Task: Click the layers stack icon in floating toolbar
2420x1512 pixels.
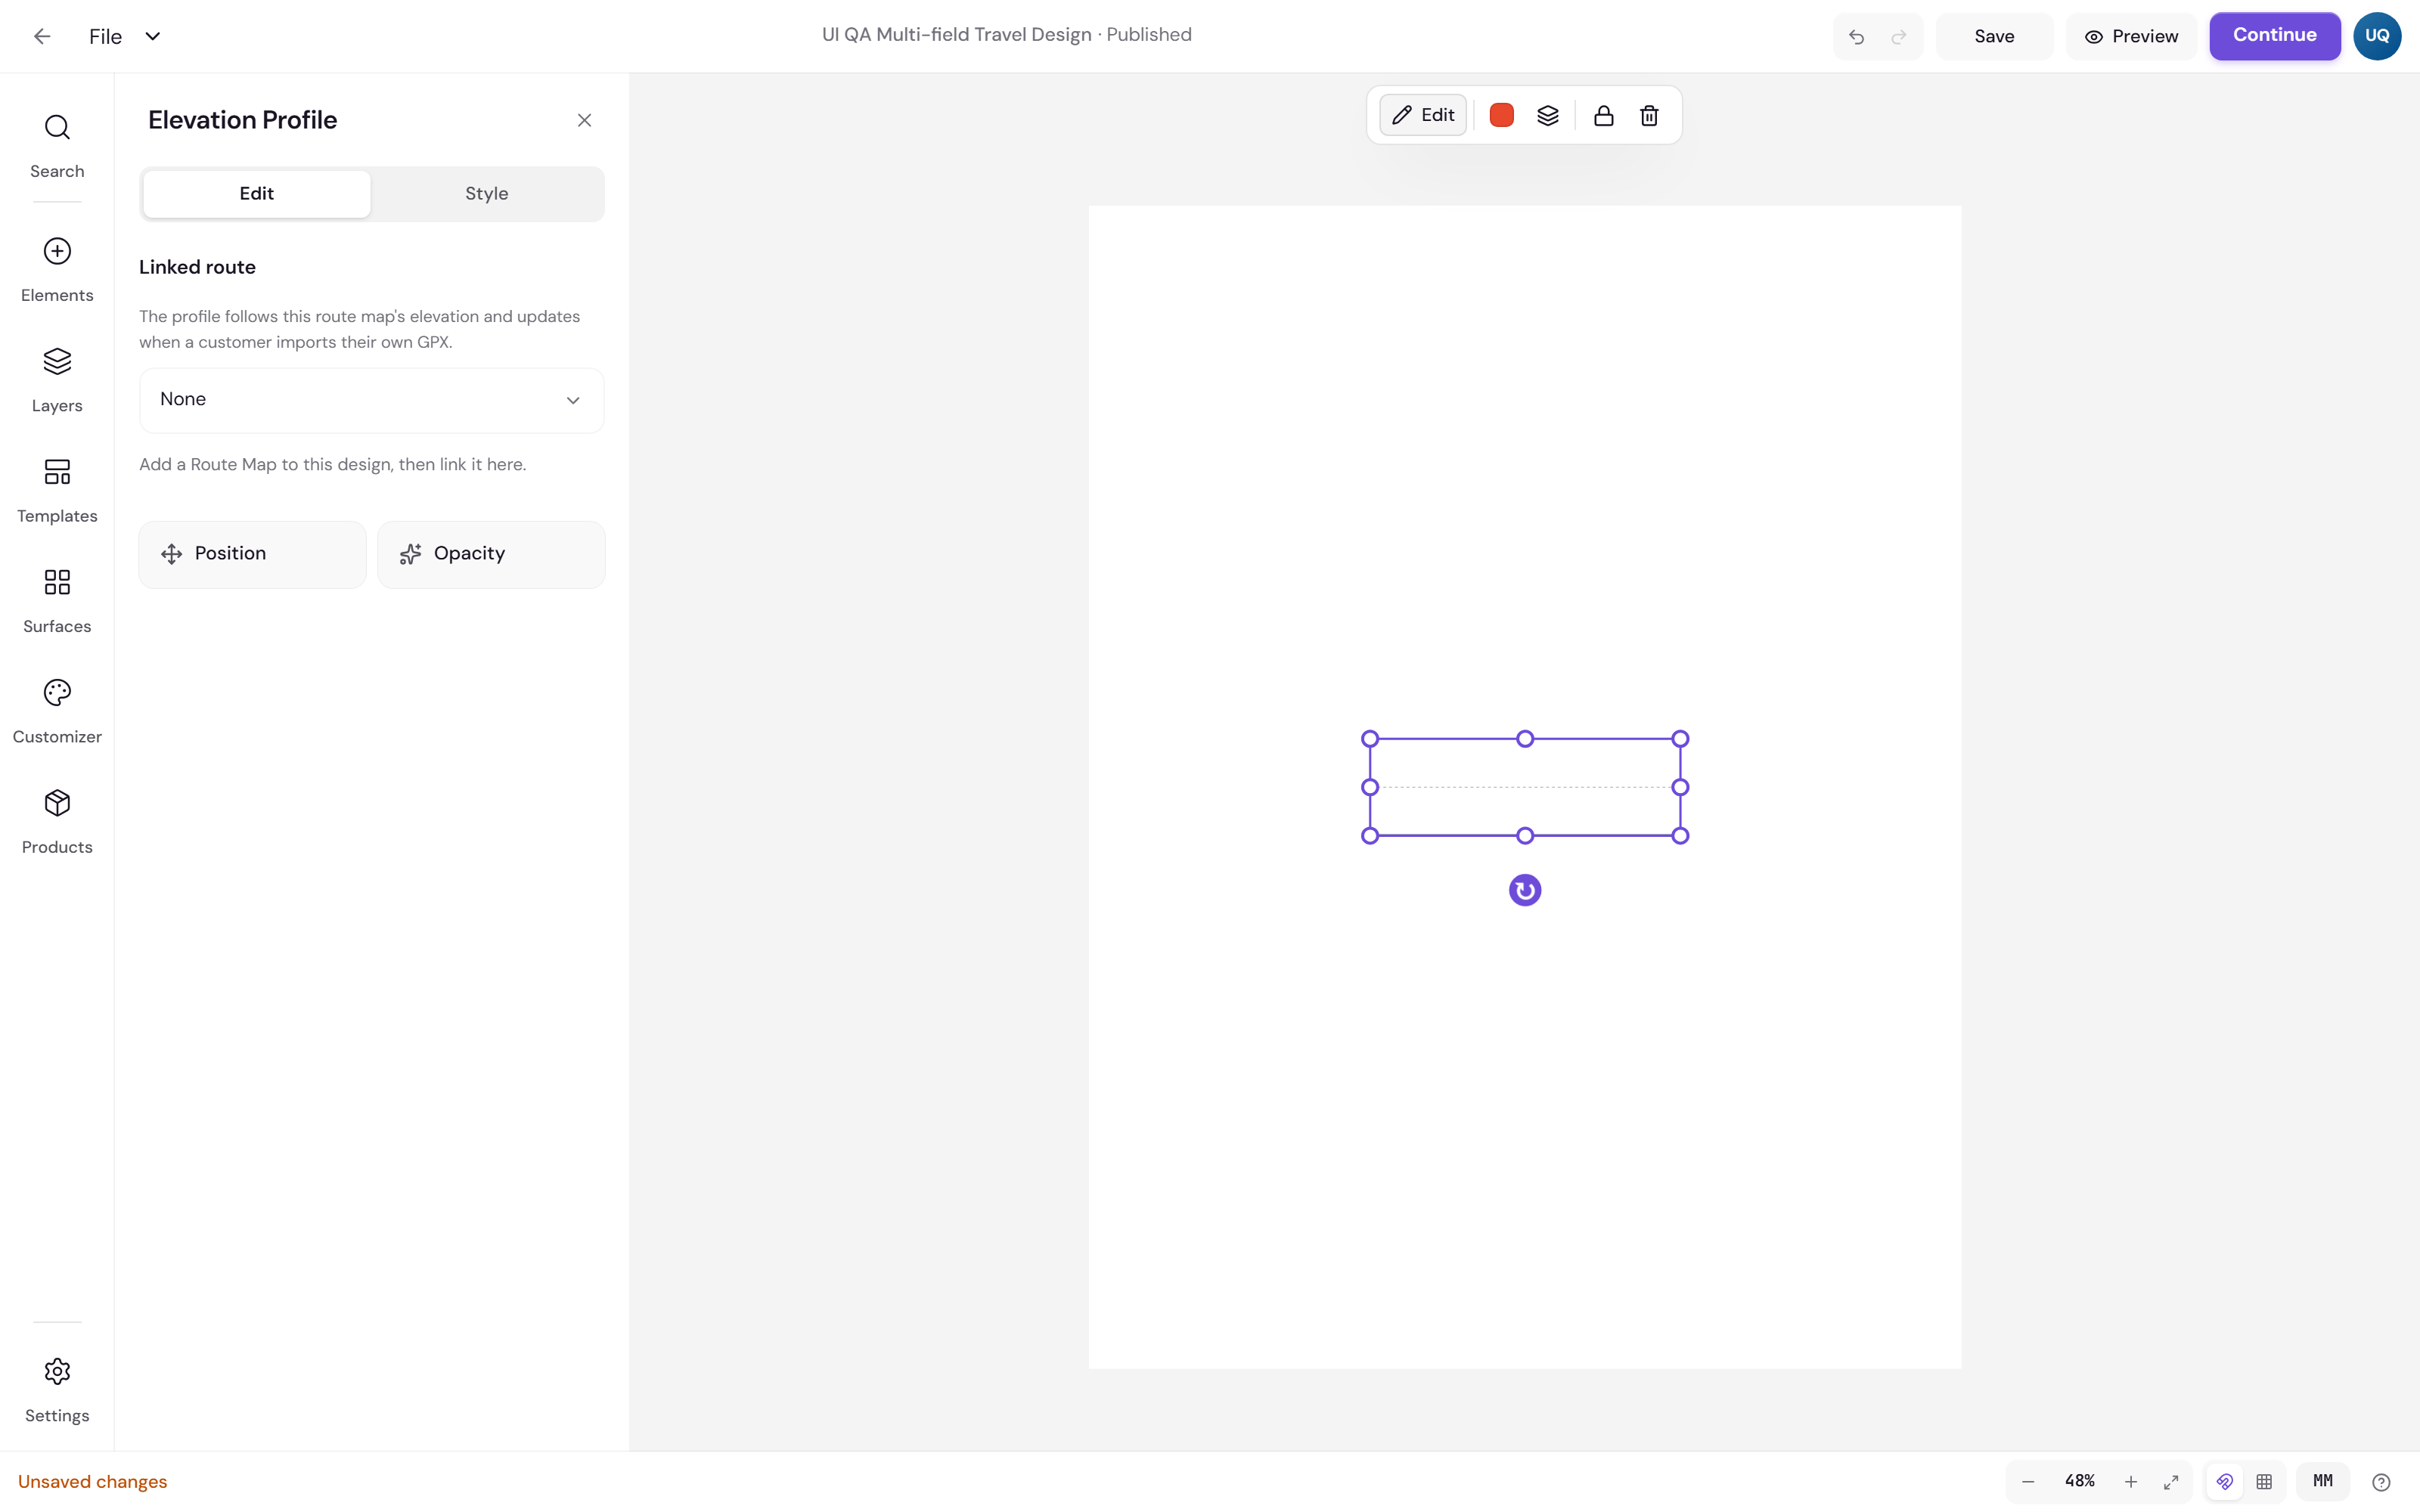Action: (1547, 115)
